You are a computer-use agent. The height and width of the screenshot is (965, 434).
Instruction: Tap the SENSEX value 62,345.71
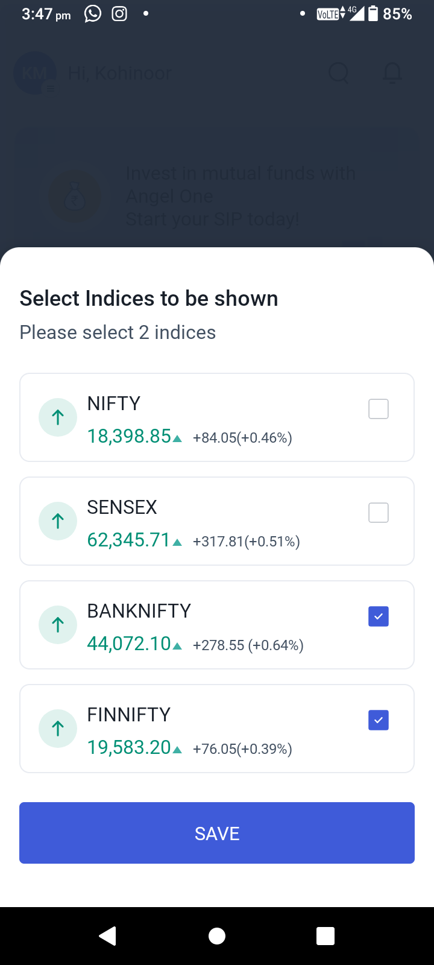pyautogui.click(x=129, y=540)
